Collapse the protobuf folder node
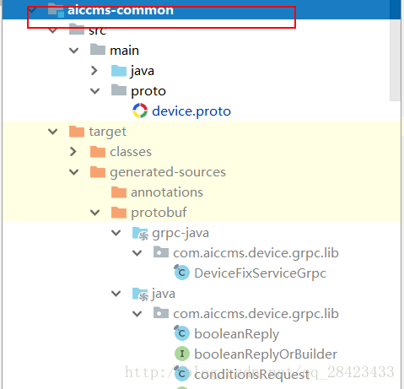 click(x=94, y=213)
